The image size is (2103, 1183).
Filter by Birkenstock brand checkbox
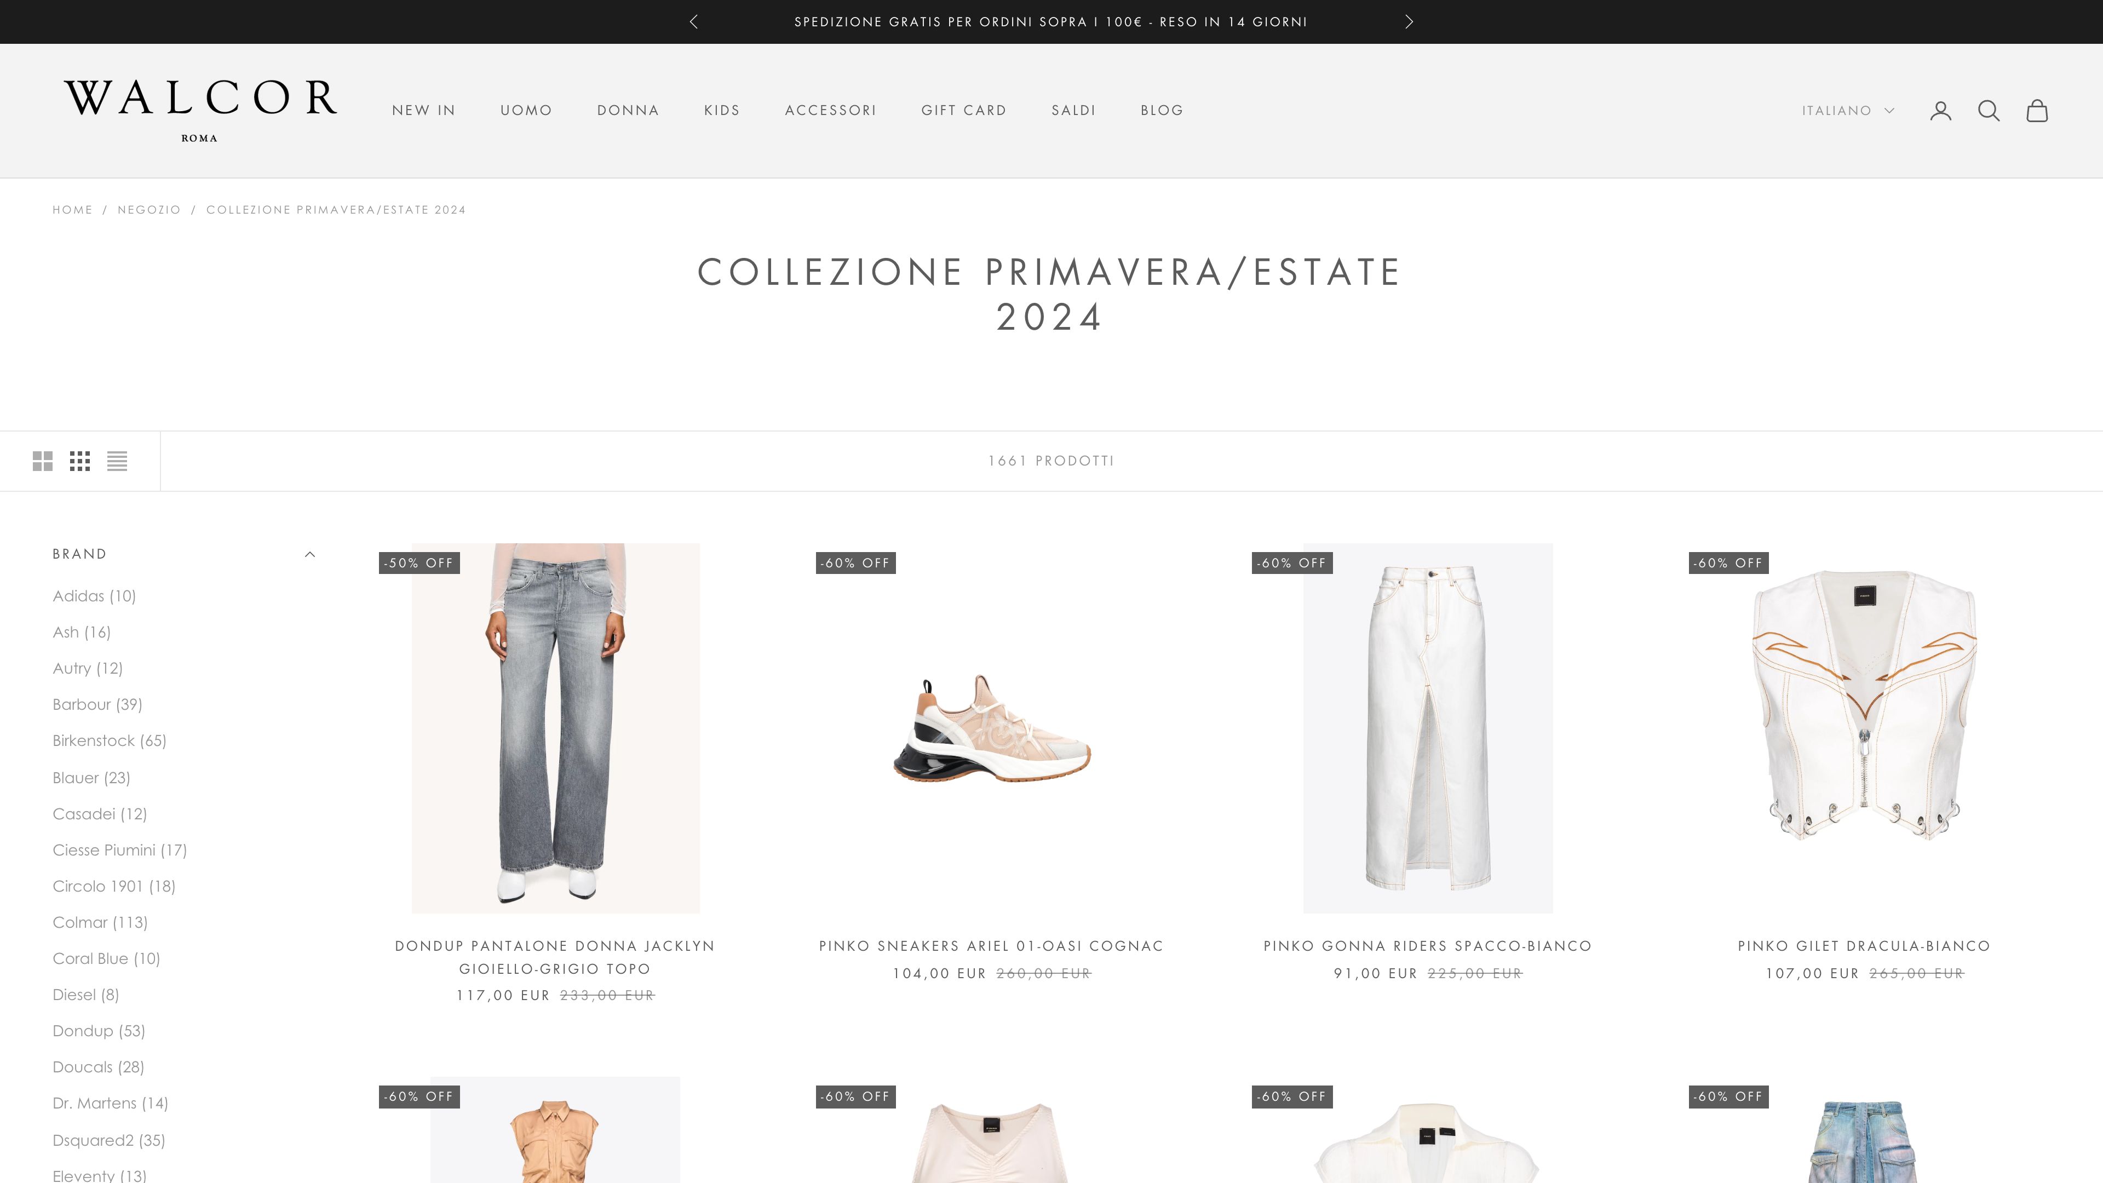coord(108,739)
